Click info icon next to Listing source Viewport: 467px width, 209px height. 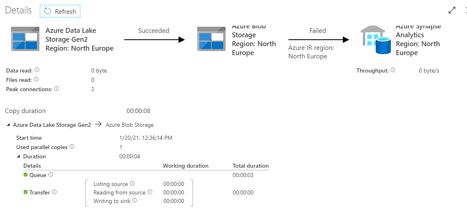132,183
